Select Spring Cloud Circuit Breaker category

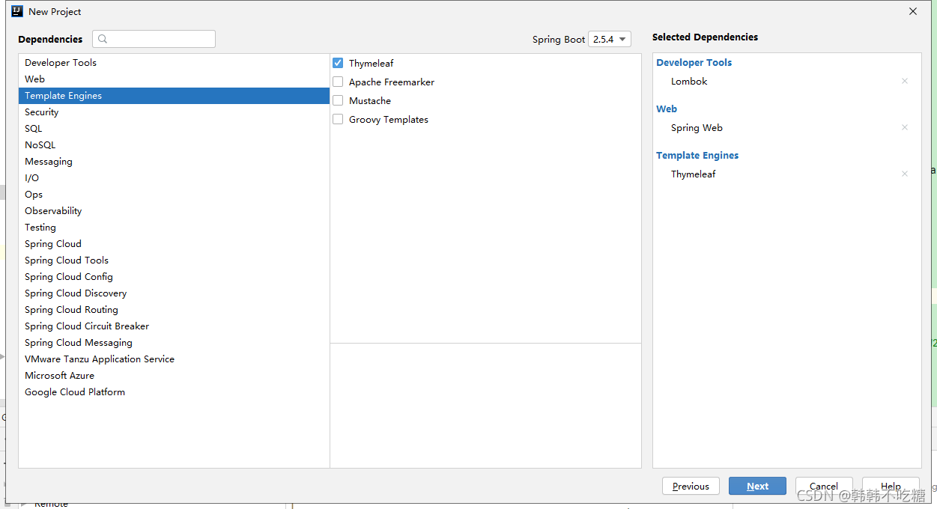pos(174,326)
